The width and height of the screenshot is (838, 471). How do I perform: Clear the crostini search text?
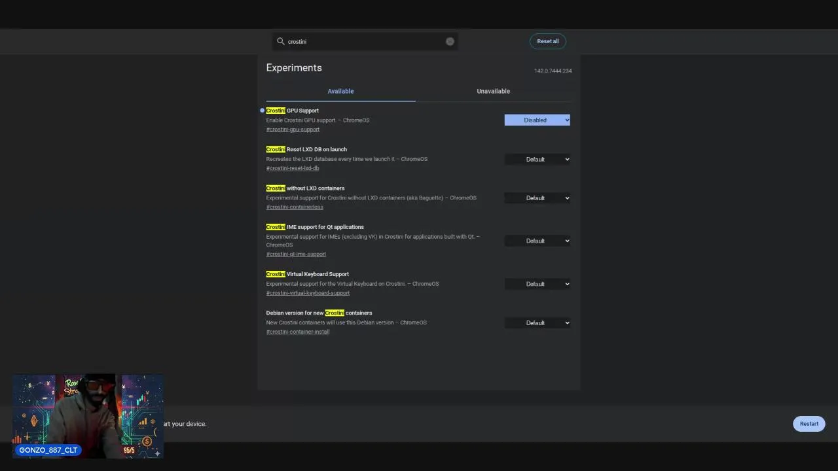(x=450, y=41)
